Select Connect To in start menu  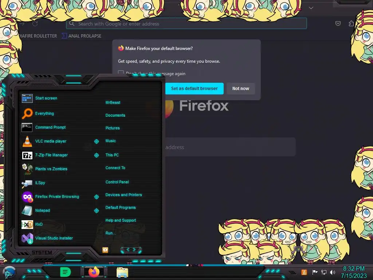pos(115,168)
